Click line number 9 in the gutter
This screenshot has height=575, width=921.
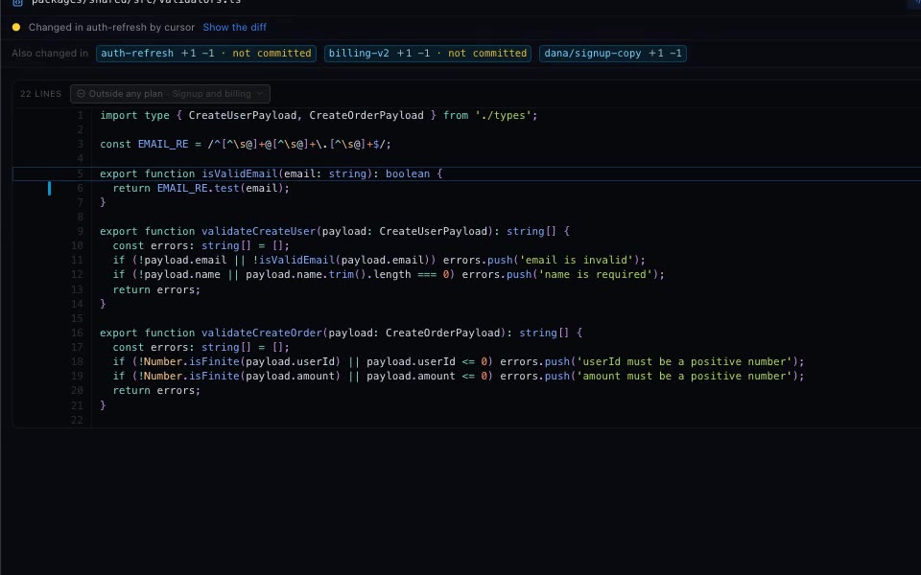80,231
